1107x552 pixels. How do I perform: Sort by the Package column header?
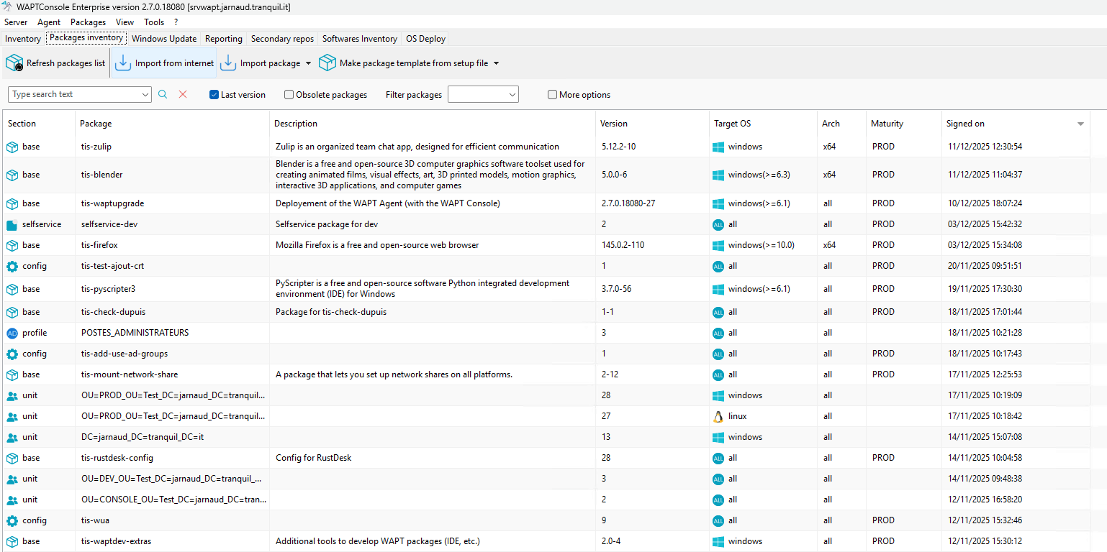[x=172, y=124]
